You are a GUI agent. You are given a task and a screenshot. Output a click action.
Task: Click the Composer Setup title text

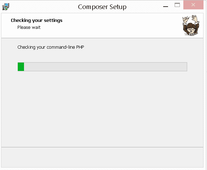pyautogui.click(x=102, y=7)
